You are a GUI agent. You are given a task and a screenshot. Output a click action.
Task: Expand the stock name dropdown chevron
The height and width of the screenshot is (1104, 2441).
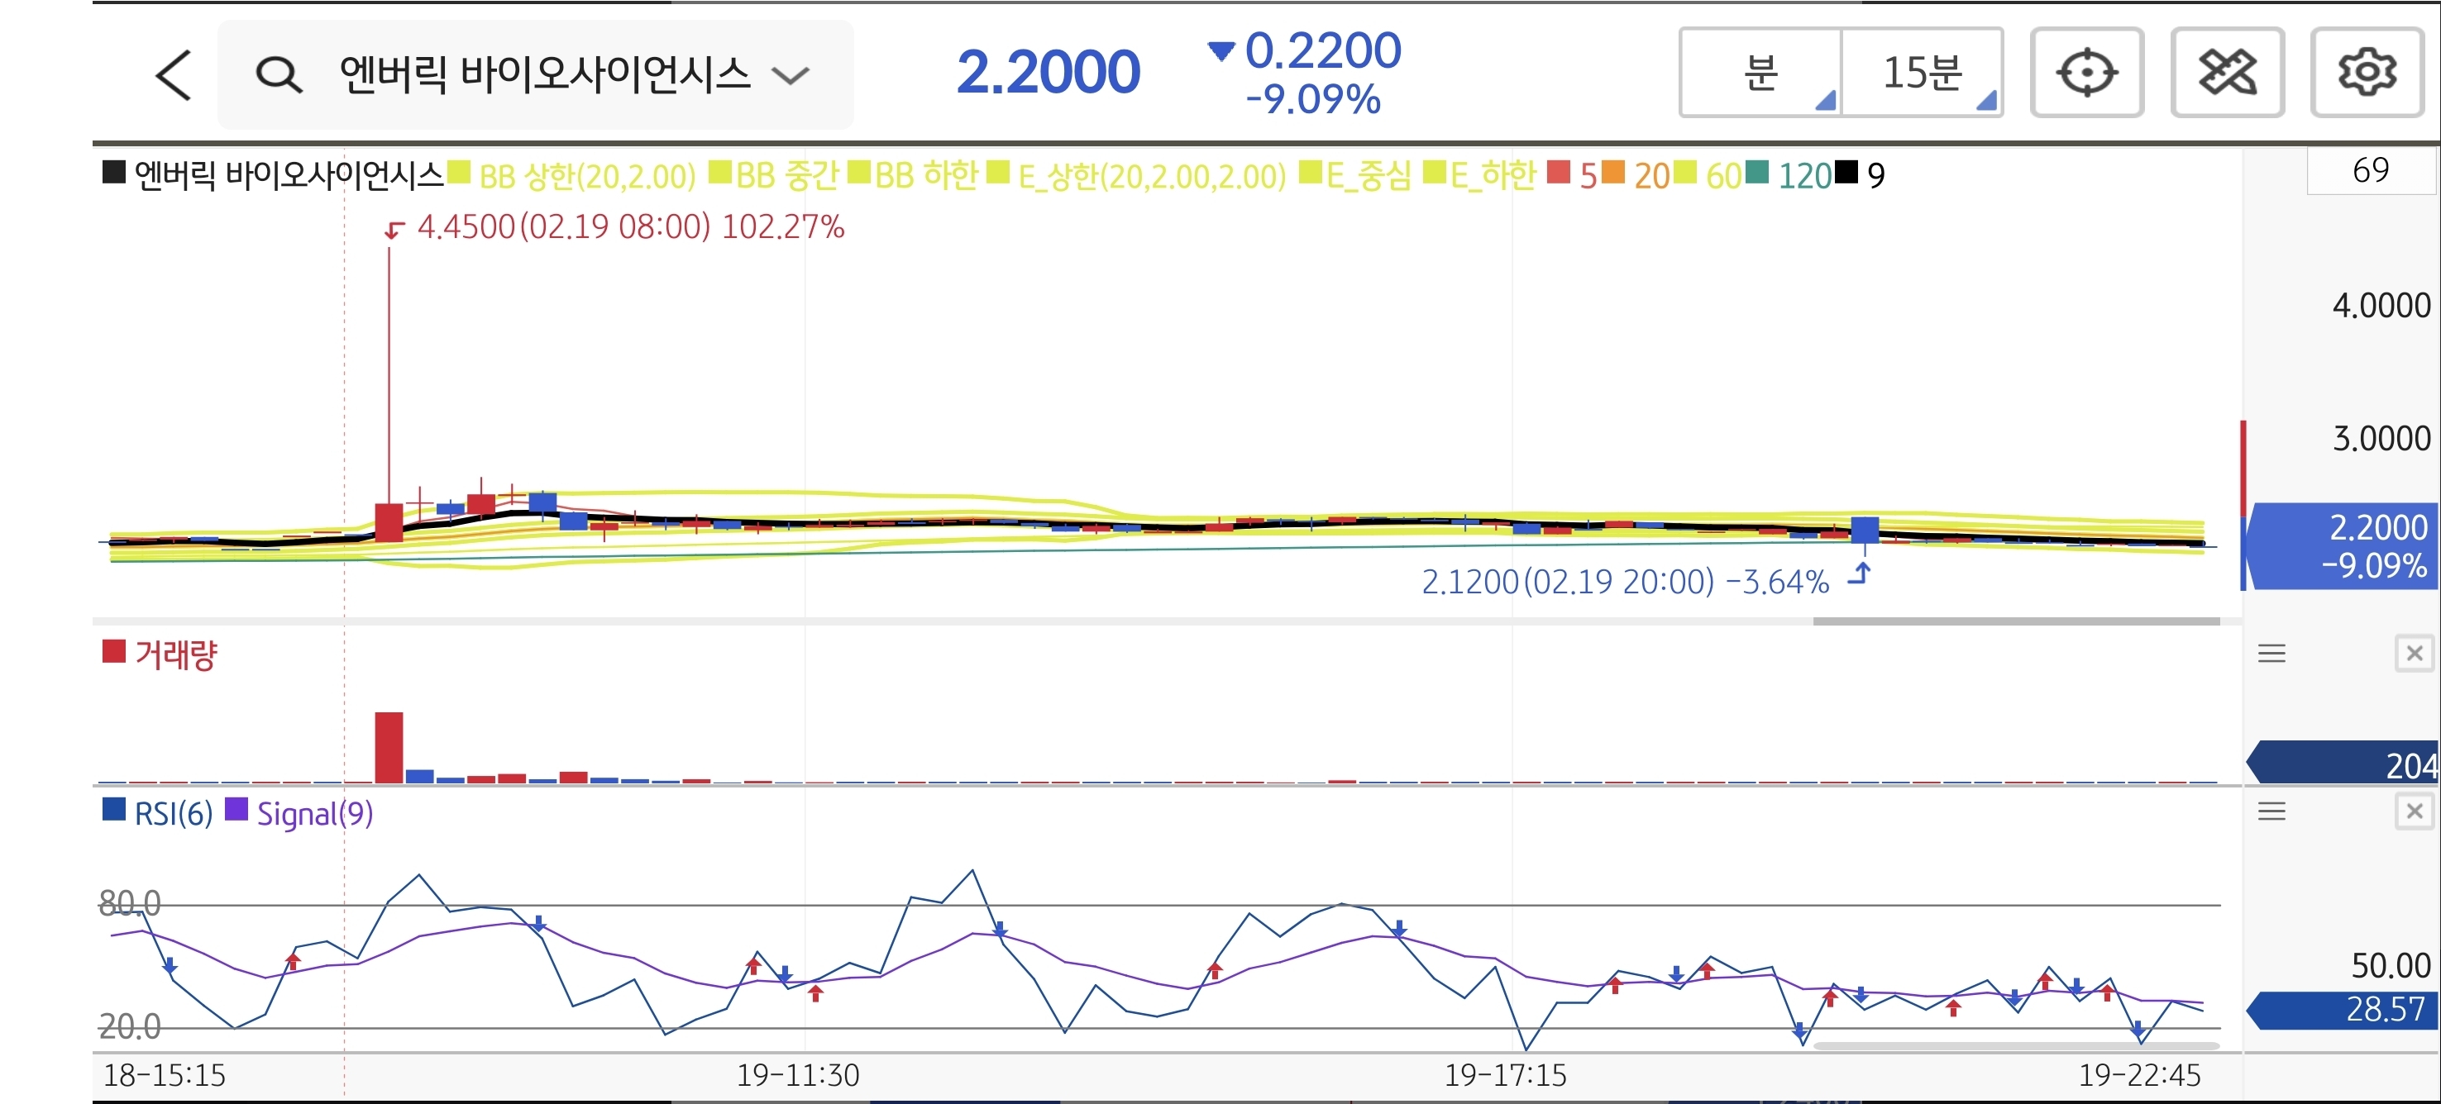791,75
